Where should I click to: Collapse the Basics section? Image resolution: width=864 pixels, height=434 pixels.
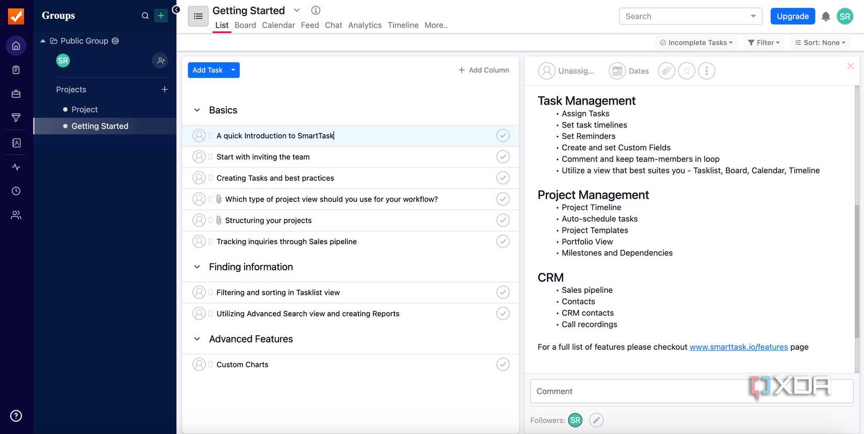click(197, 110)
